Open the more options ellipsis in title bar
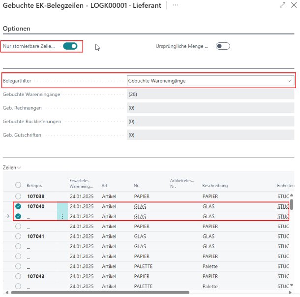Screen dimensions: 300x297 (176, 5)
